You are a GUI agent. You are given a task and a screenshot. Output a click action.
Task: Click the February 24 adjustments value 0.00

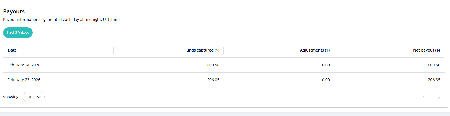click(x=326, y=65)
